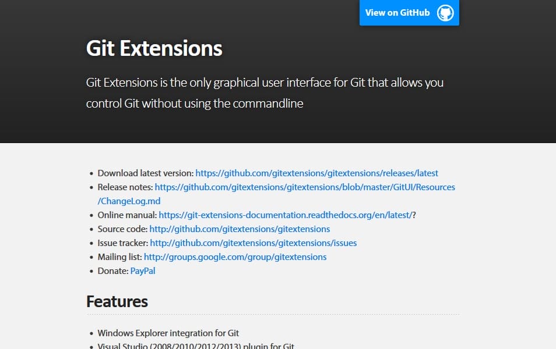The image size is (556, 349).
Task: Click the "Online manual:" label text
Action: 126,215
